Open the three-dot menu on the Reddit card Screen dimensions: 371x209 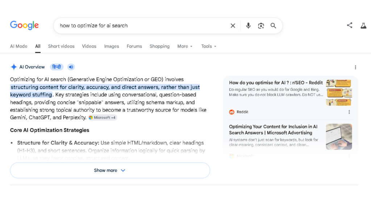(349, 112)
